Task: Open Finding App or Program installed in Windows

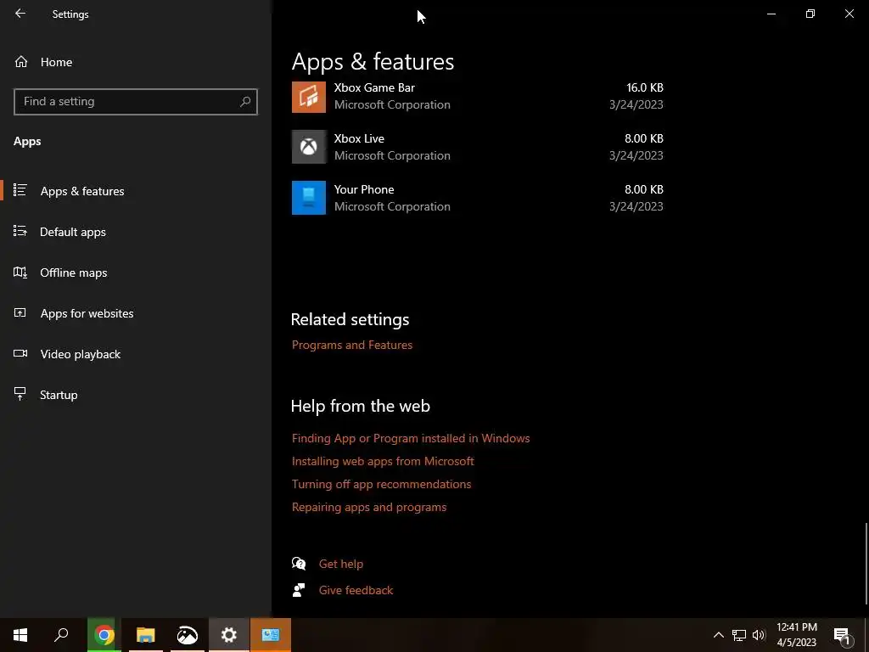Action: (411, 438)
